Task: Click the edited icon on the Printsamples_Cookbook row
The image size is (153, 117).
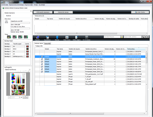Action: point(42,59)
